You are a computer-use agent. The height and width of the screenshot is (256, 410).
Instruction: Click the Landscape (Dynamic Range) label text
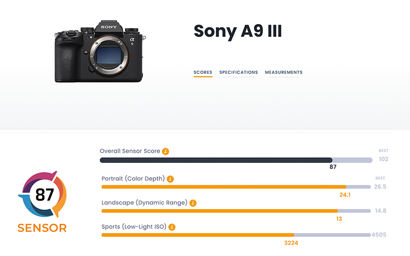(145, 203)
